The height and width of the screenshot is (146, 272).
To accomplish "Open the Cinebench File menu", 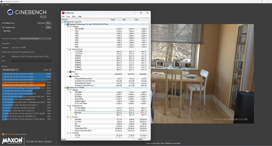I will [x=2, y=5].
